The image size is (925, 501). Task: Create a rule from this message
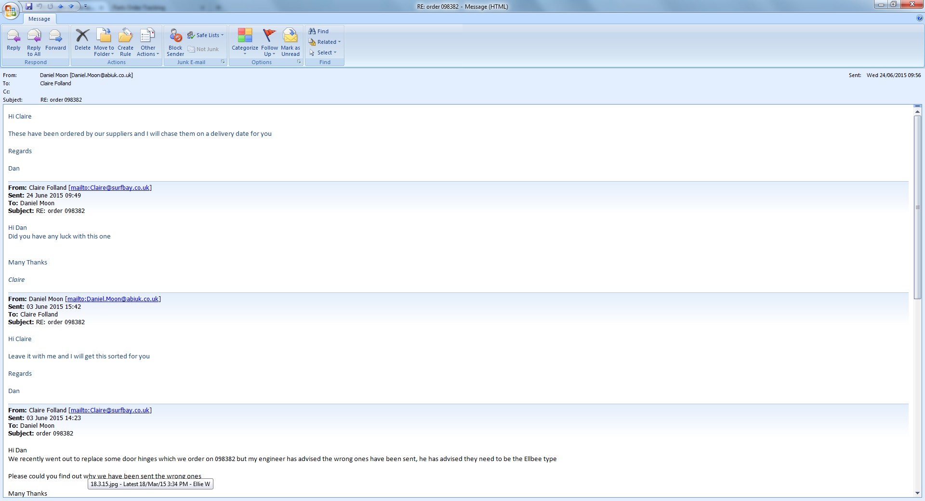point(125,42)
